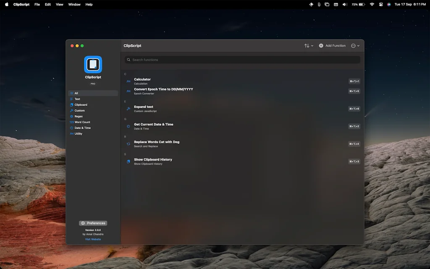Visit Website via the sidebar link
The height and width of the screenshot is (269, 430).
[93, 239]
